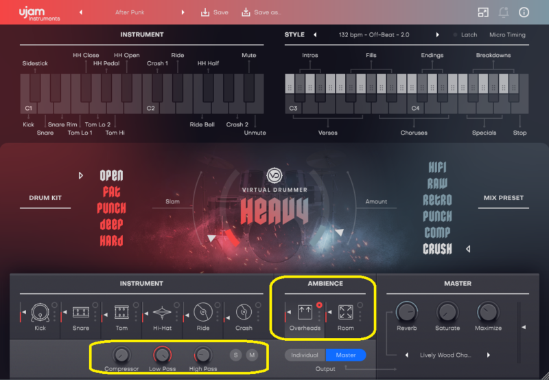This screenshot has width=549, height=380.
Task: Select the Room ambience icon
Action: (346, 313)
